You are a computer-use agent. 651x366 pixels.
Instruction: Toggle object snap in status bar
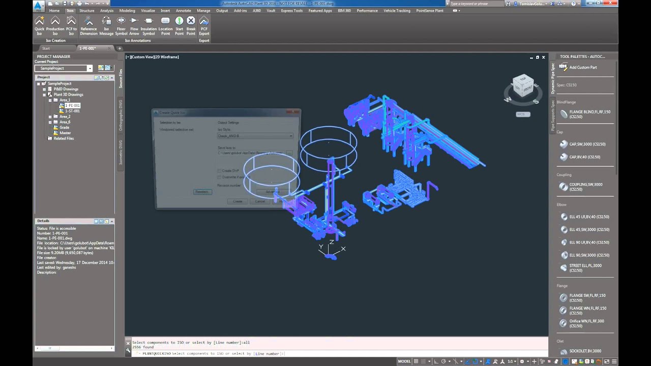pyautogui.click(x=475, y=361)
